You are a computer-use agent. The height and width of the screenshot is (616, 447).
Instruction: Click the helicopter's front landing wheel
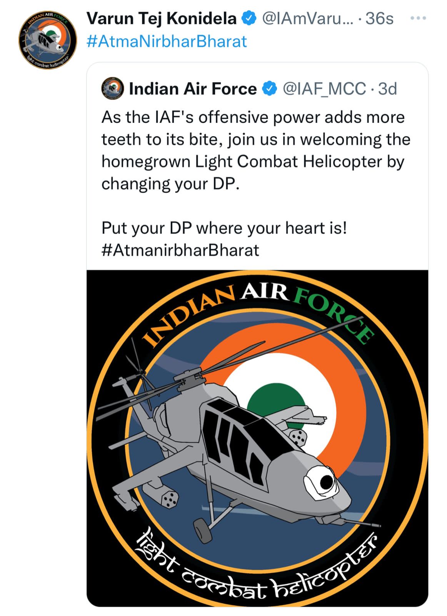pyautogui.click(x=202, y=531)
